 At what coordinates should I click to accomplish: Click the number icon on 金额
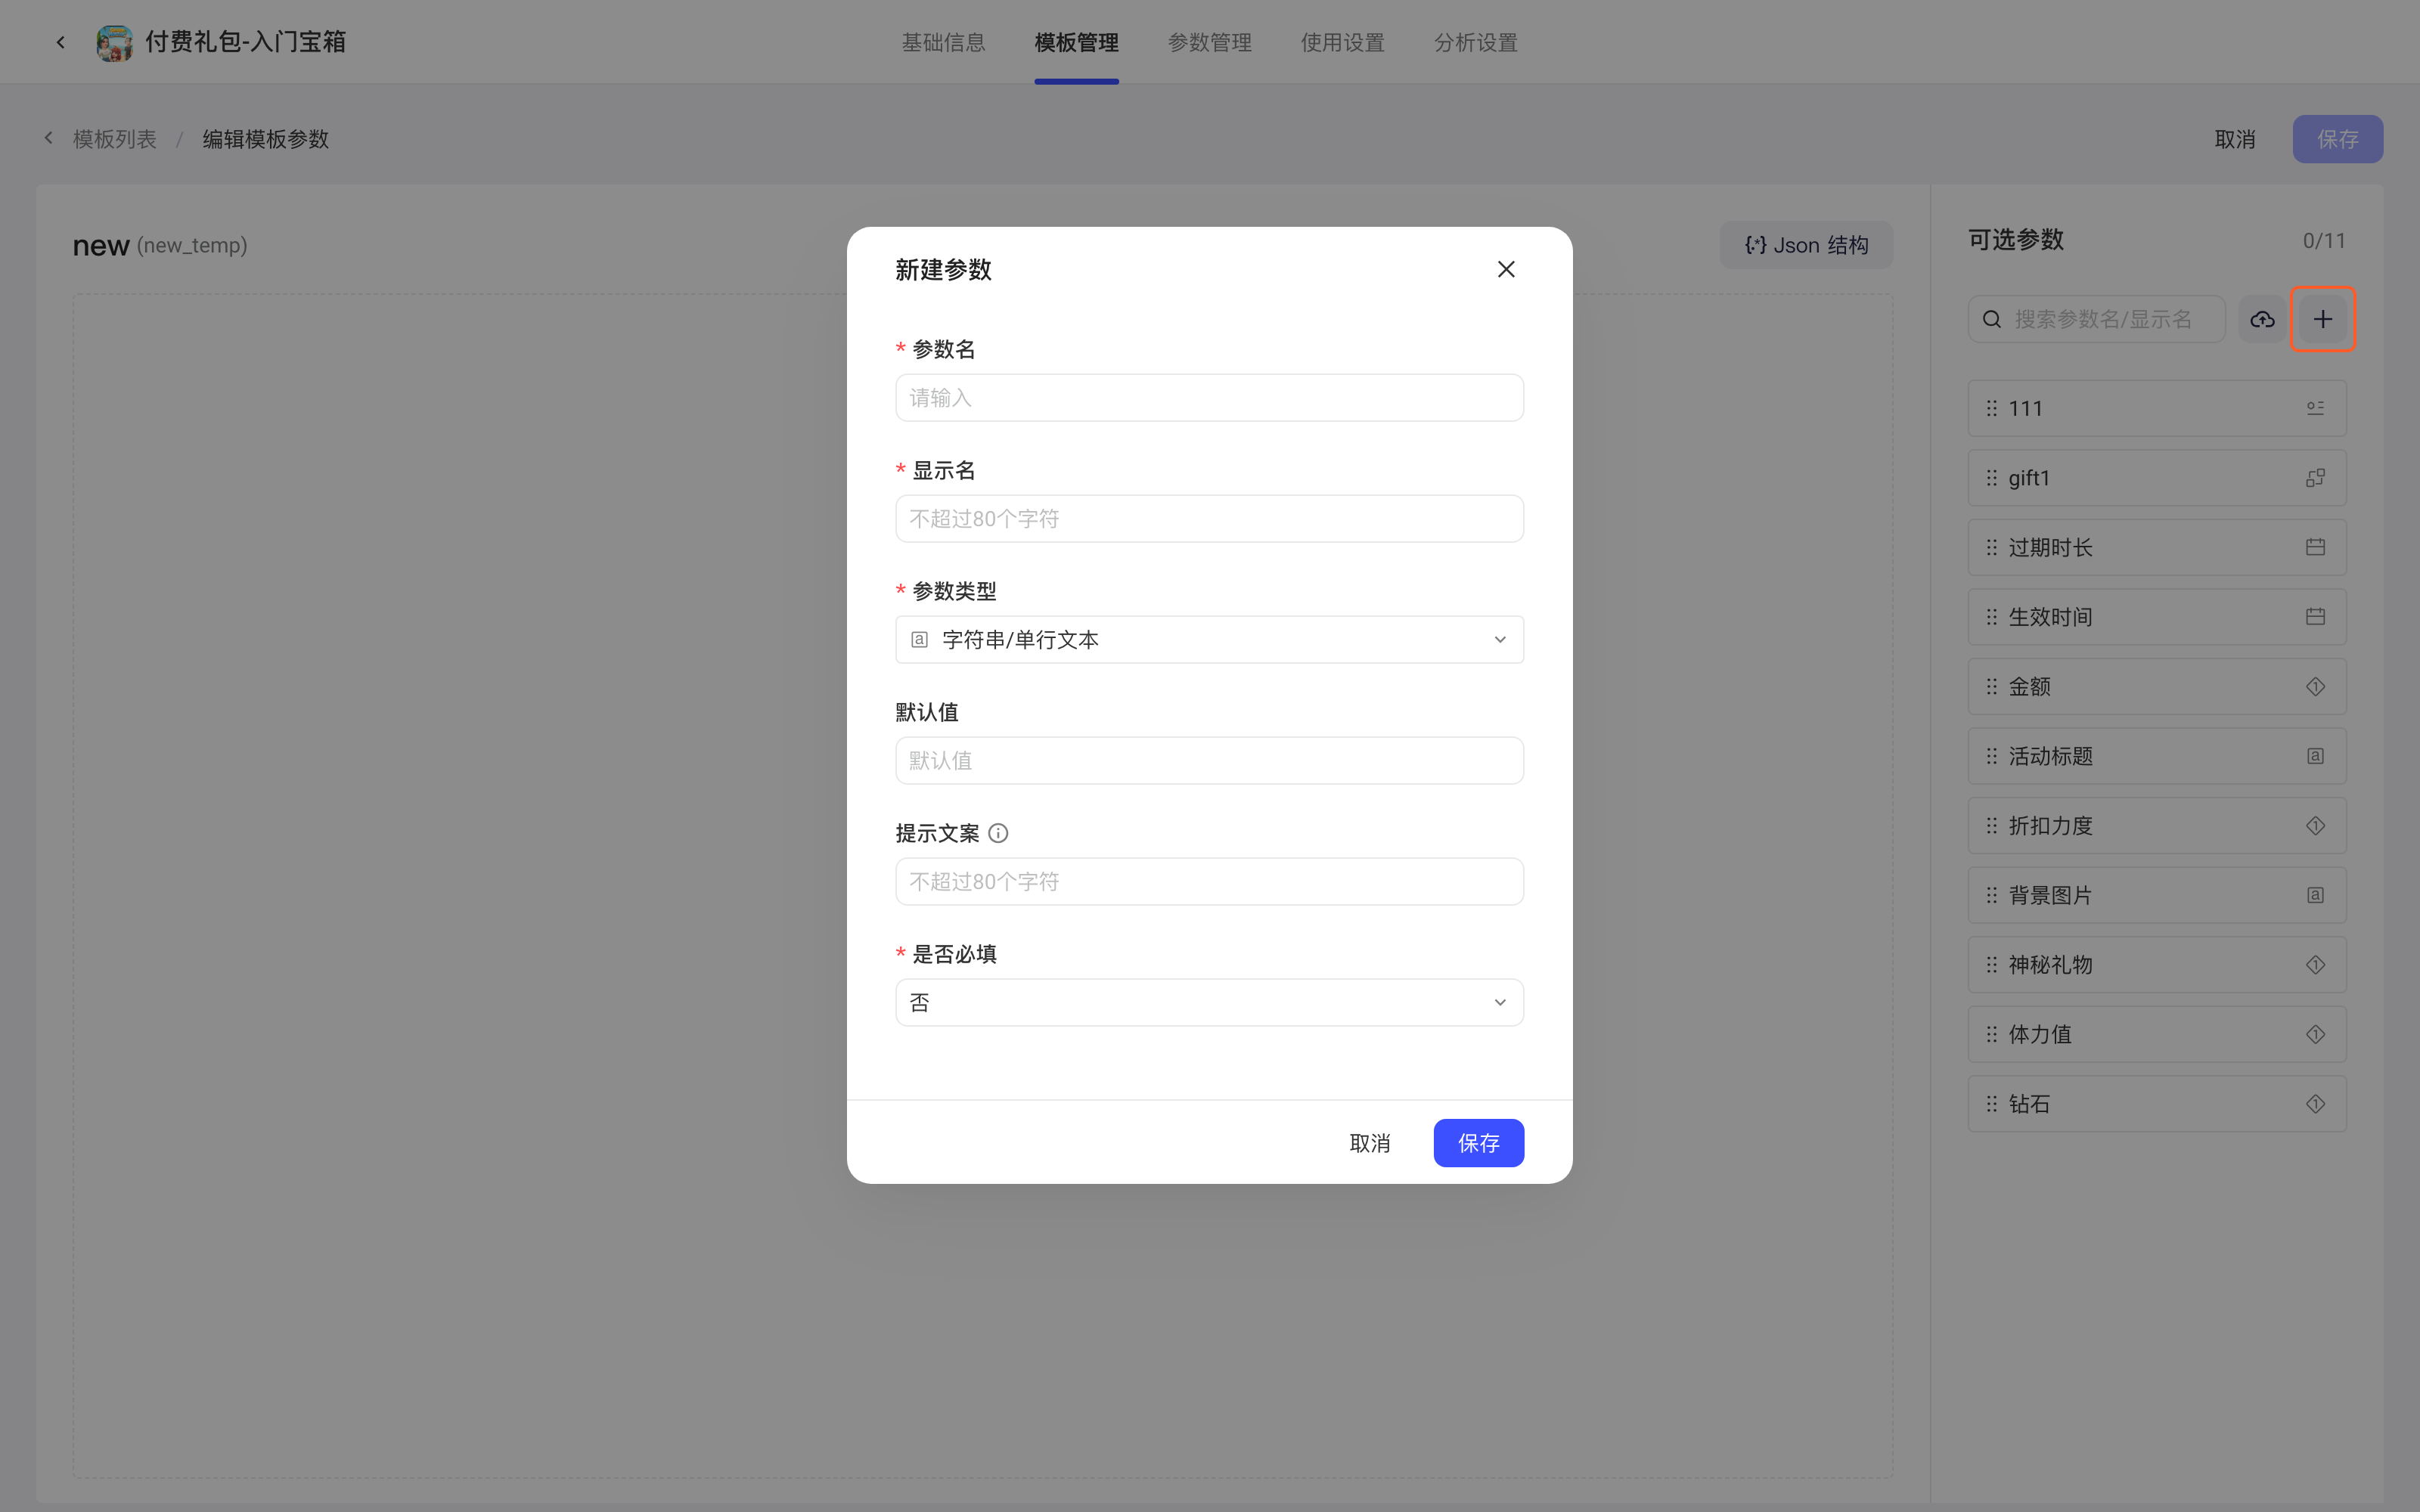2315,686
